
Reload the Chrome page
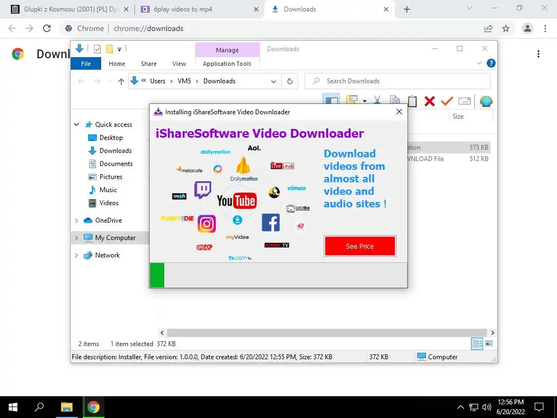pos(47,28)
